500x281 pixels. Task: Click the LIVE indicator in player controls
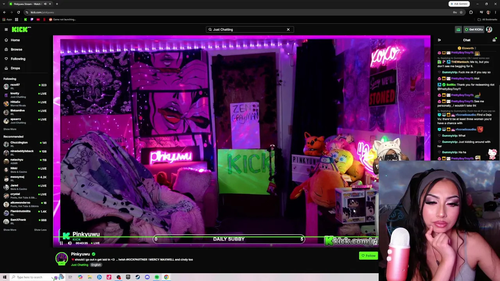pos(95,243)
